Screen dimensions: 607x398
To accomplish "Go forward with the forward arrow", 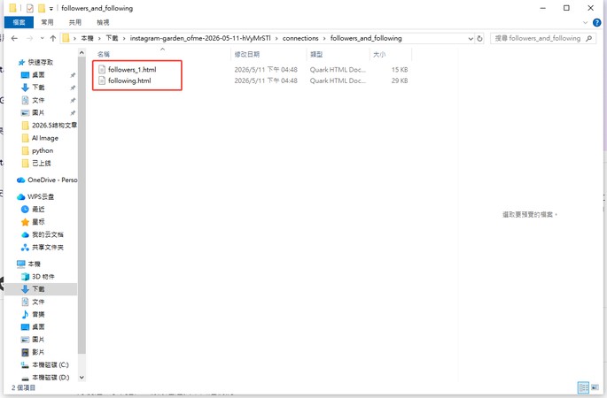I will coord(29,38).
